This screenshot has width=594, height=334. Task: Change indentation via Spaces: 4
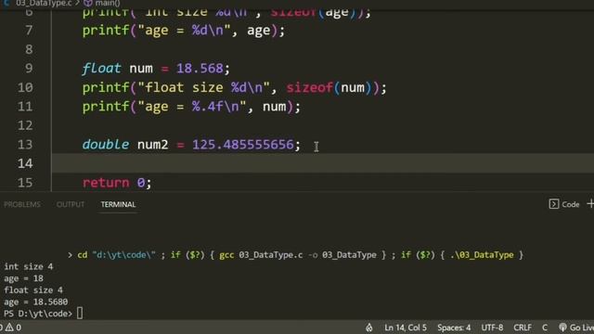(454, 328)
